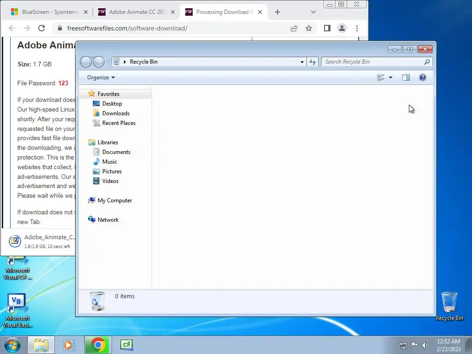This screenshot has width=472, height=354.
Task: Launch Windows Media Player from taskbar
Action: [69, 345]
